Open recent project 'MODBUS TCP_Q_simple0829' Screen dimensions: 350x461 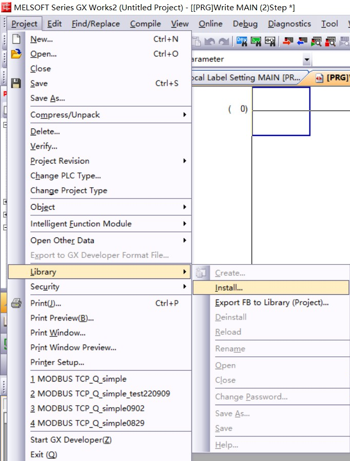click(x=100, y=423)
